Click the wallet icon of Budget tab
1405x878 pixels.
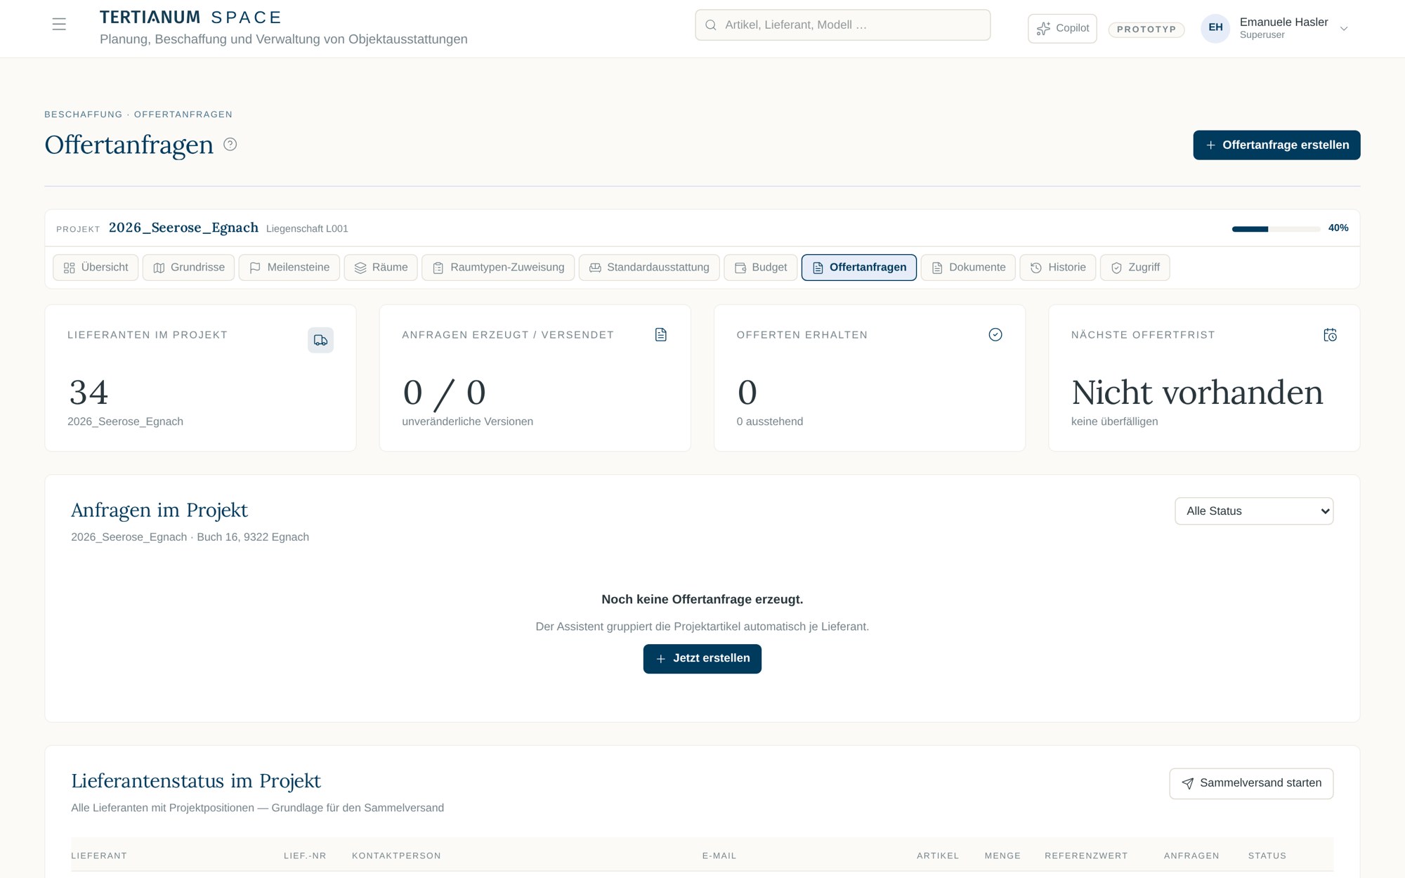tap(740, 268)
